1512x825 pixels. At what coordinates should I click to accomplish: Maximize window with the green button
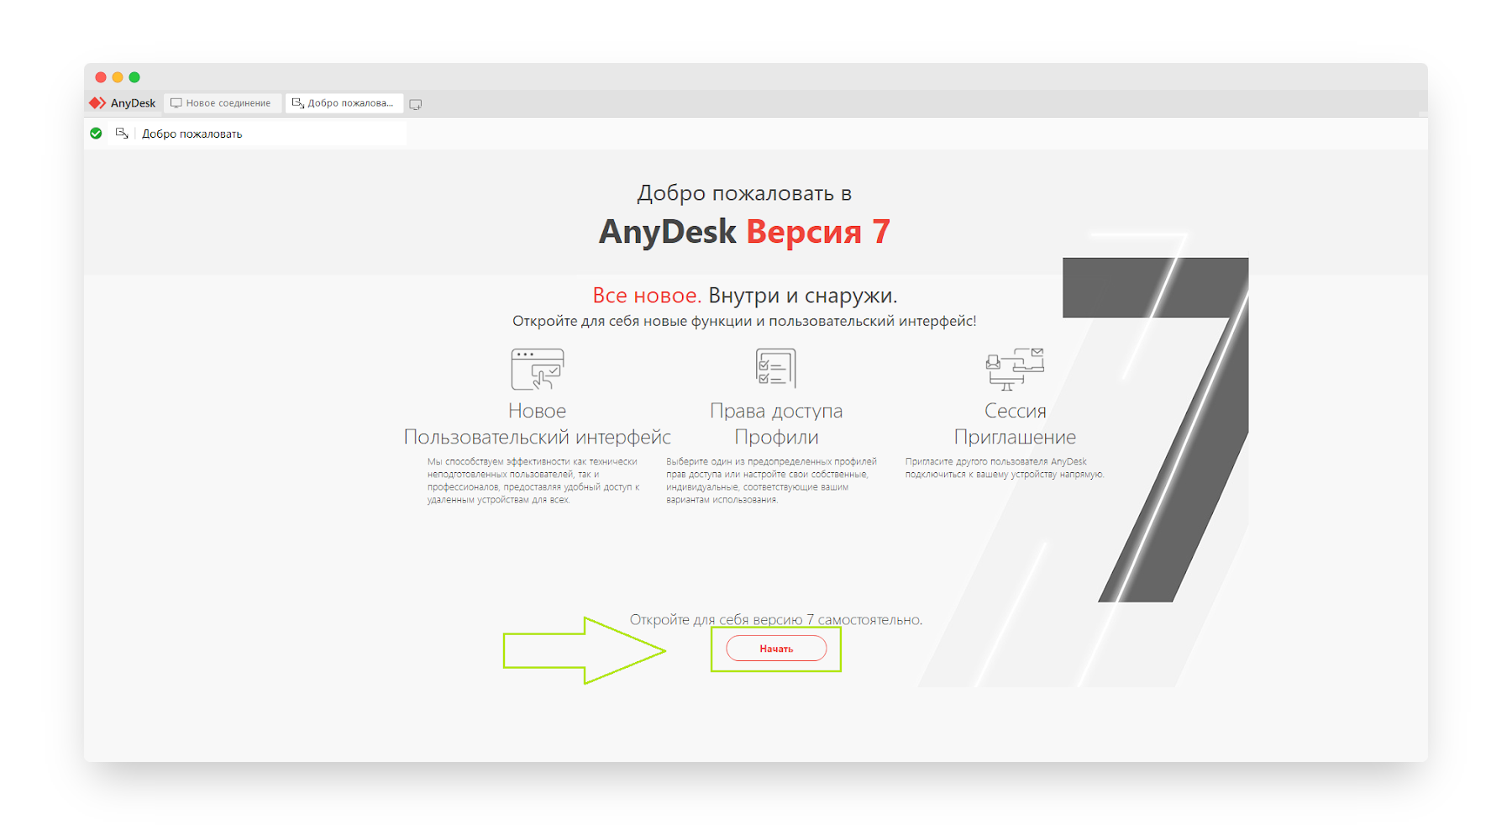point(134,77)
